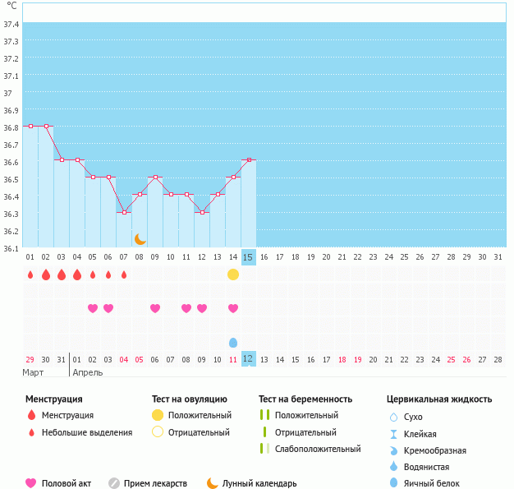
Task: Click the blue egg-white fluid drop on day 14
Action: 233,342
